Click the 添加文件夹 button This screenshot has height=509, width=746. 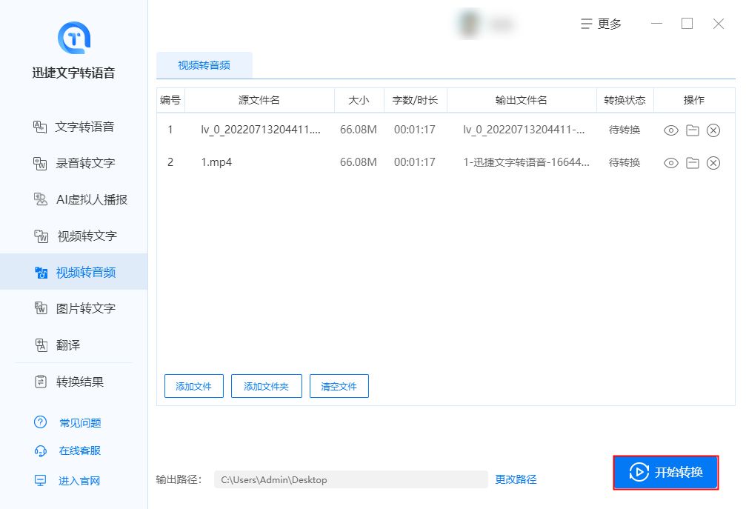[x=267, y=386]
